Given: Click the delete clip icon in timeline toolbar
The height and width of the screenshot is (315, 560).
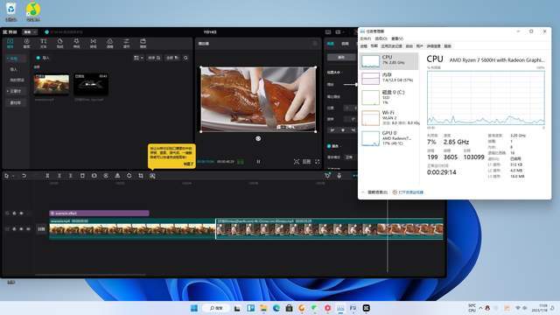Looking at the screenshot, I should tap(82, 176).
